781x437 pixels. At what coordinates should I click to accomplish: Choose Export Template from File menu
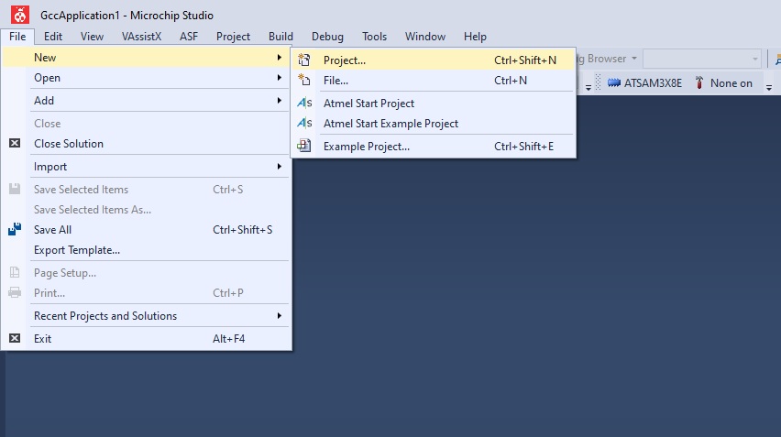(77, 250)
